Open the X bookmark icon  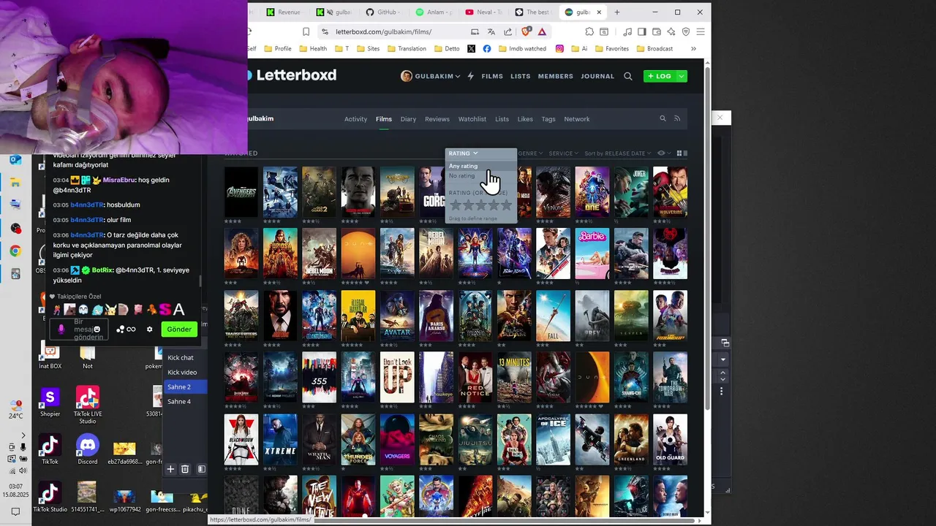point(471,49)
